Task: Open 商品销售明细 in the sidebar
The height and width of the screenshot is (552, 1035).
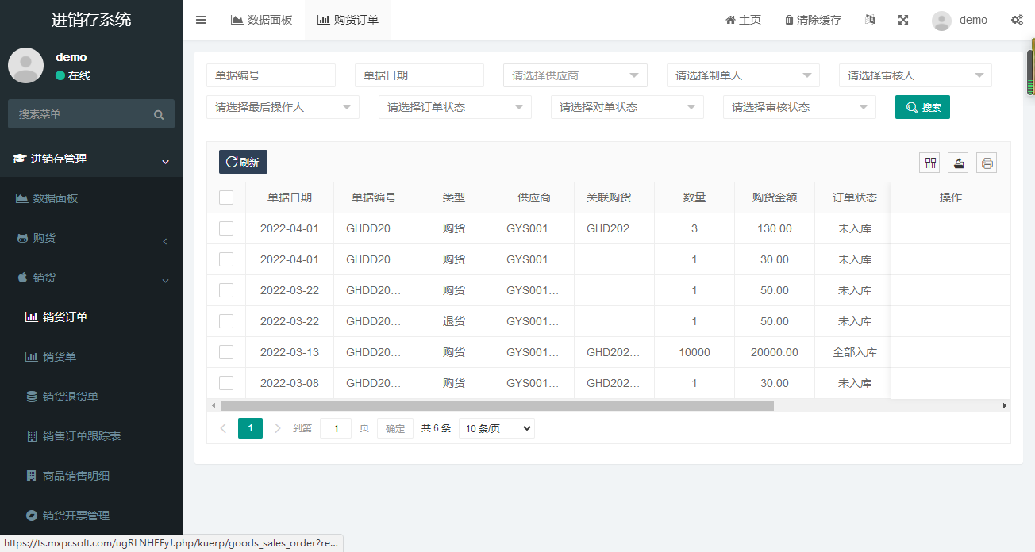Action: (x=91, y=476)
